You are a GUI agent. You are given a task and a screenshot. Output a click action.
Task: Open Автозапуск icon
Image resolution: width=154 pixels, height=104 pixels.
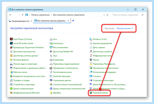pyautogui.click(x=51, y=43)
